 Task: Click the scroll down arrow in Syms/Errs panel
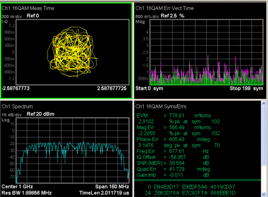click(x=264, y=194)
